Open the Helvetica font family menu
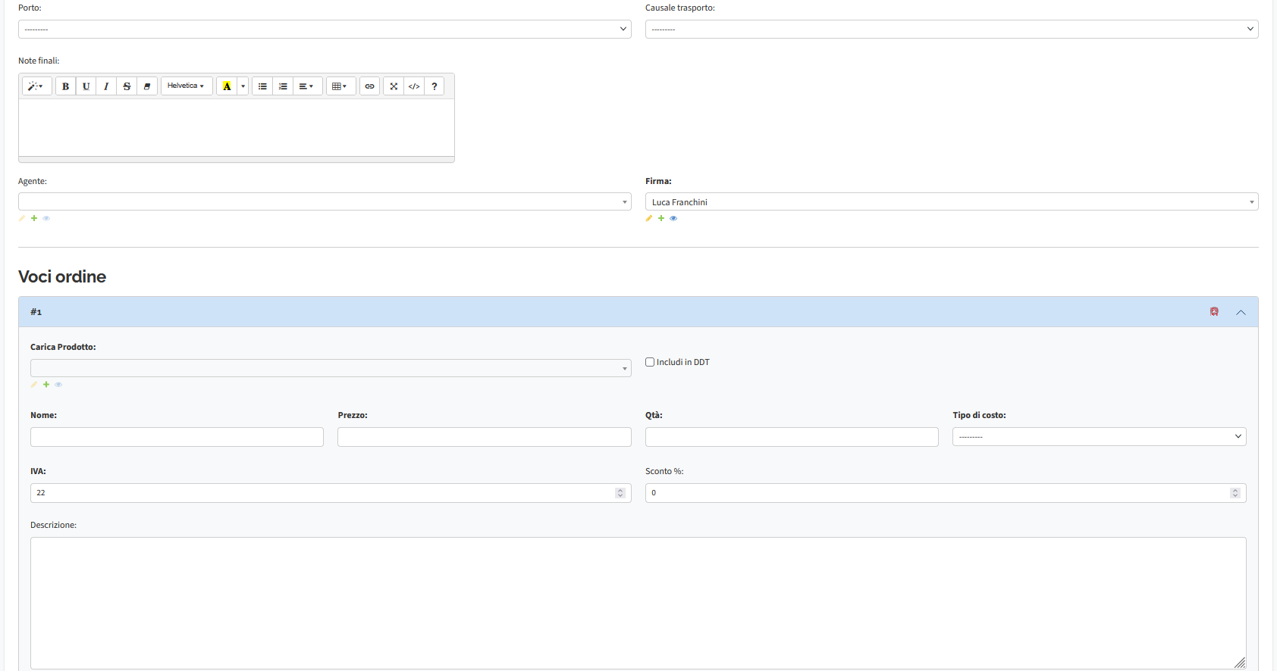 187,86
